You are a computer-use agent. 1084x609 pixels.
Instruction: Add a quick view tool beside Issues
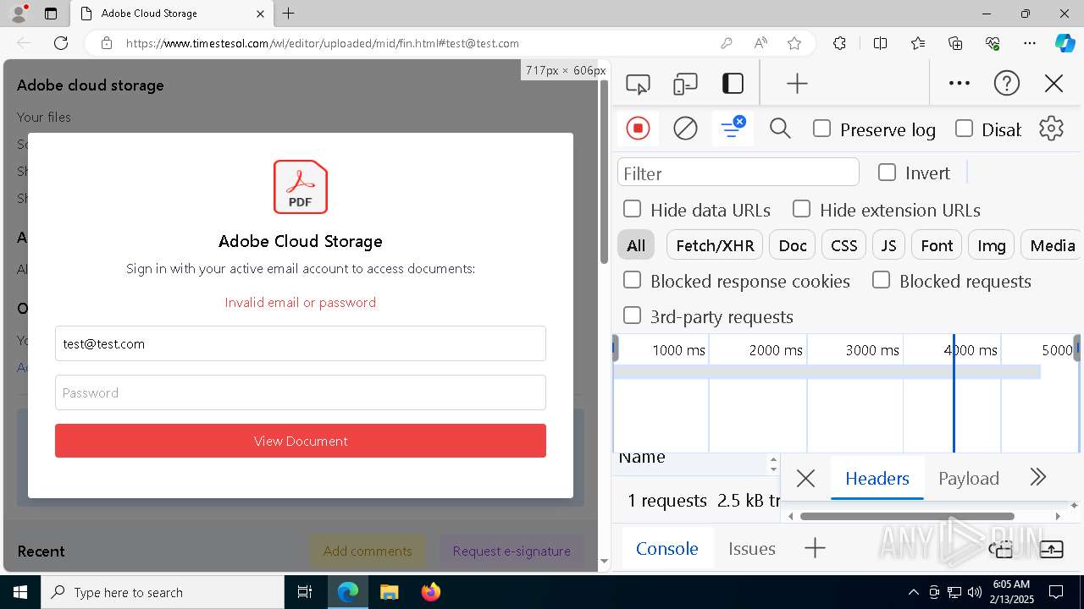click(x=815, y=548)
